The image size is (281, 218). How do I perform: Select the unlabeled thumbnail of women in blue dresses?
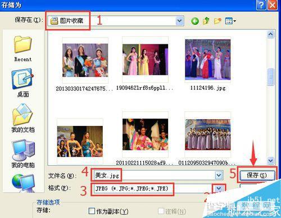coord(80,142)
